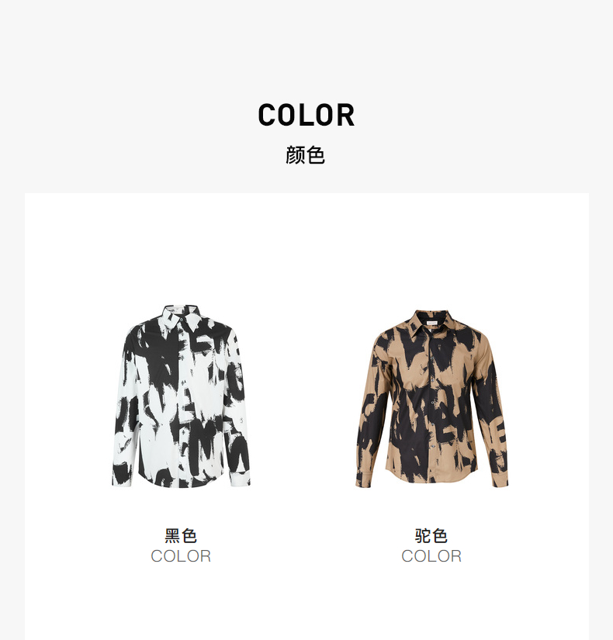613x640 pixels.
Task: Click the COLOR text below 黑色
Action: coord(181,556)
